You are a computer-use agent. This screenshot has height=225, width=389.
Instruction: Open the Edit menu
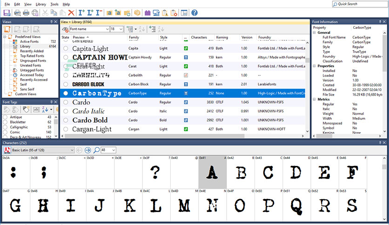pyautogui.click(x=17, y=4)
